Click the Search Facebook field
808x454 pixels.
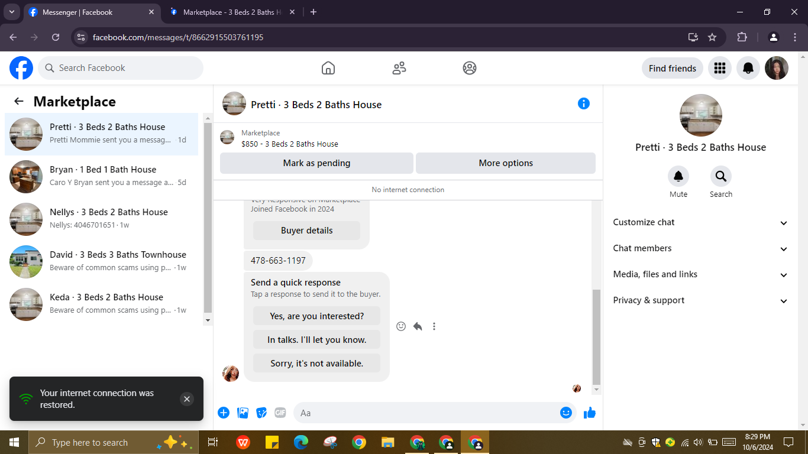coord(121,68)
